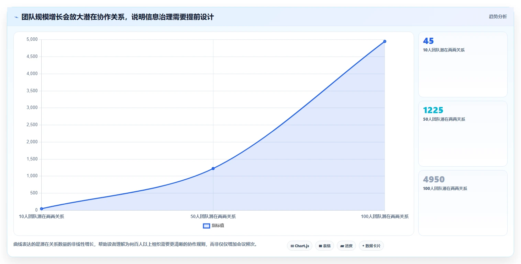Click the y-axis value 2,500
The height and width of the screenshot is (264, 521).
(x=32, y=125)
